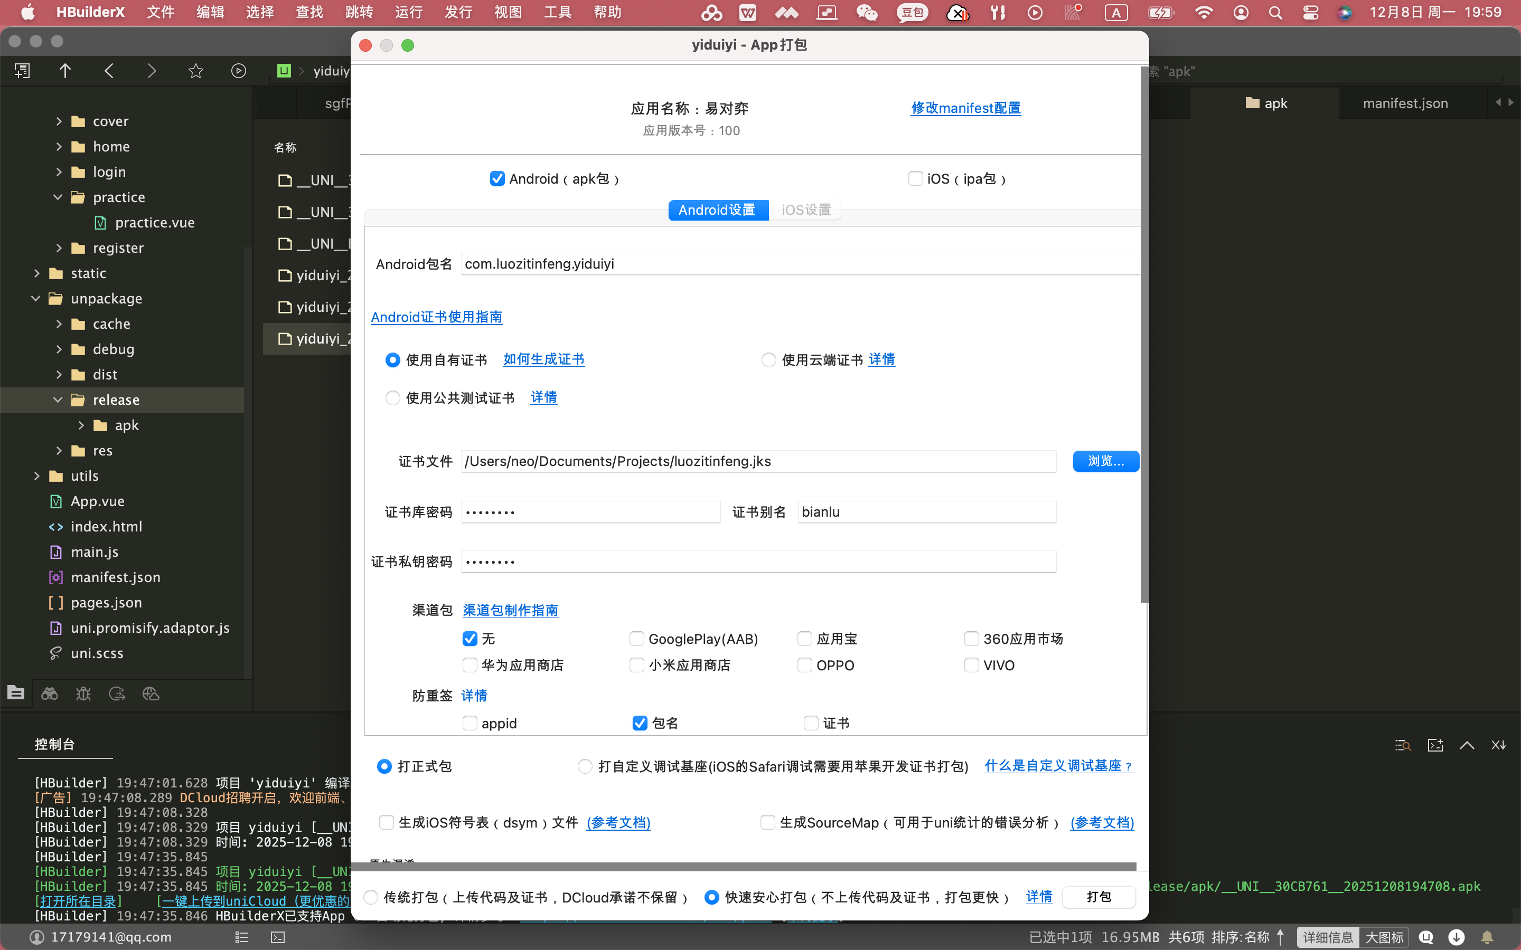The width and height of the screenshot is (1521, 950).
Task: Expand the utils folder
Action: point(36,476)
